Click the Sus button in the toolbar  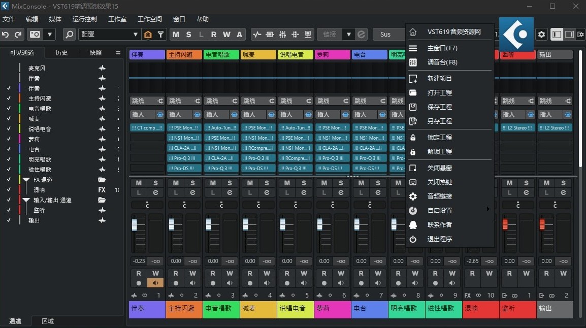pyautogui.click(x=388, y=34)
